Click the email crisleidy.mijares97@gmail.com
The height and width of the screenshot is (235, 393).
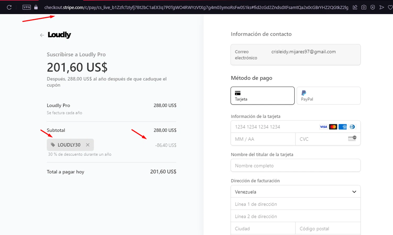(303, 52)
